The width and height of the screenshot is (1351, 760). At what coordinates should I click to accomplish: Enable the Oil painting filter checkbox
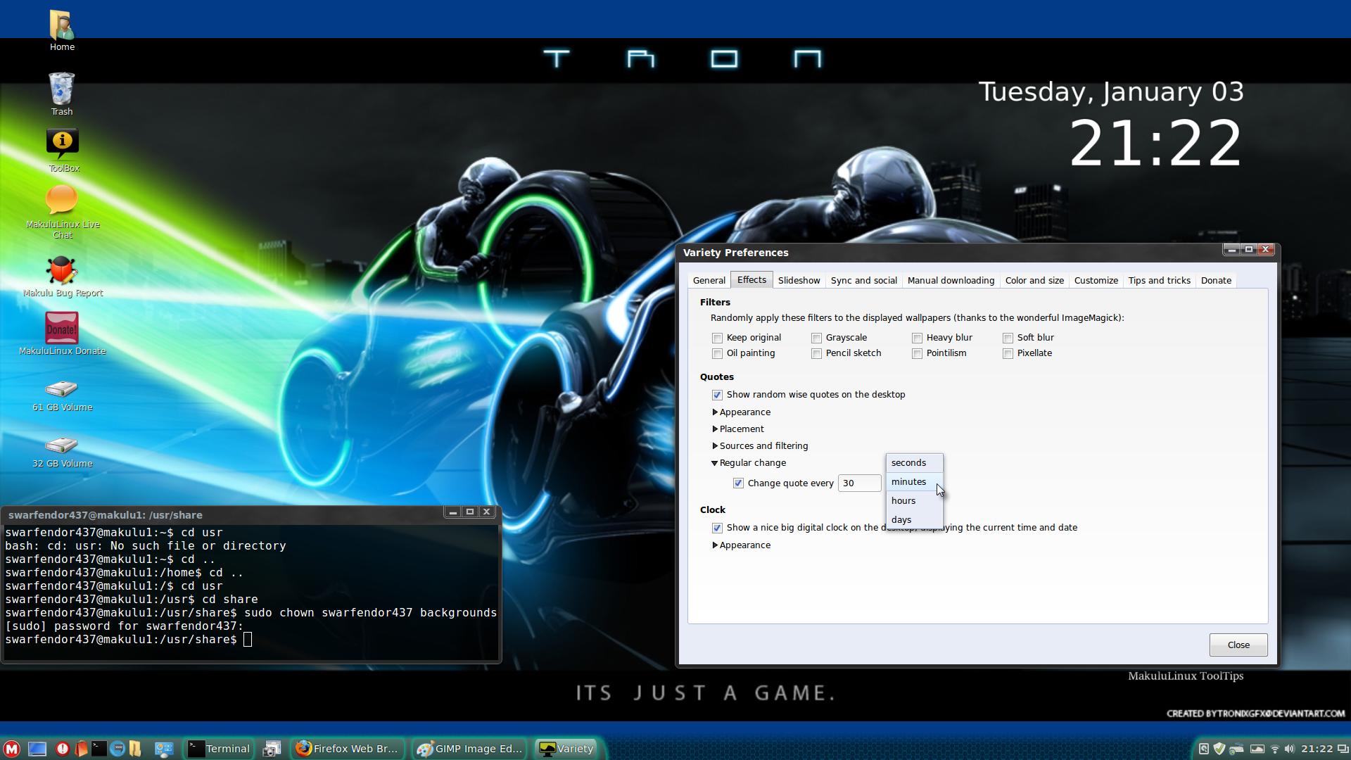click(717, 353)
